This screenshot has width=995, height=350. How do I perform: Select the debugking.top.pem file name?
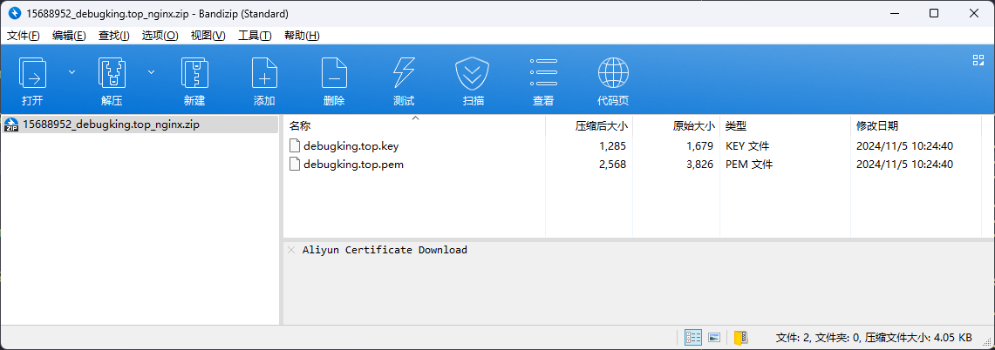pyautogui.click(x=353, y=165)
